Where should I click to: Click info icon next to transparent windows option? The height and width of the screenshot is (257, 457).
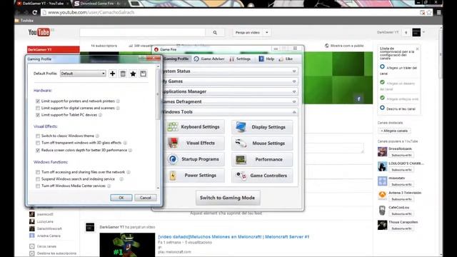tap(125, 143)
